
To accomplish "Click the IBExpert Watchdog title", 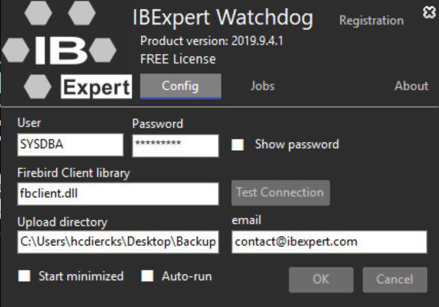I will pos(223,18).
